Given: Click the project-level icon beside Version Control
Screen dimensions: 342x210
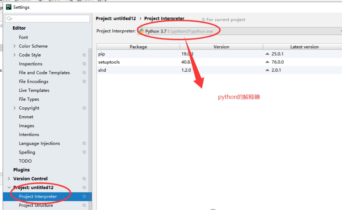Looking at the screenshot, I should (x=84, y=179).
